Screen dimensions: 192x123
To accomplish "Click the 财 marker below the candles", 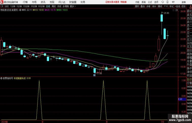I will 94,75.
